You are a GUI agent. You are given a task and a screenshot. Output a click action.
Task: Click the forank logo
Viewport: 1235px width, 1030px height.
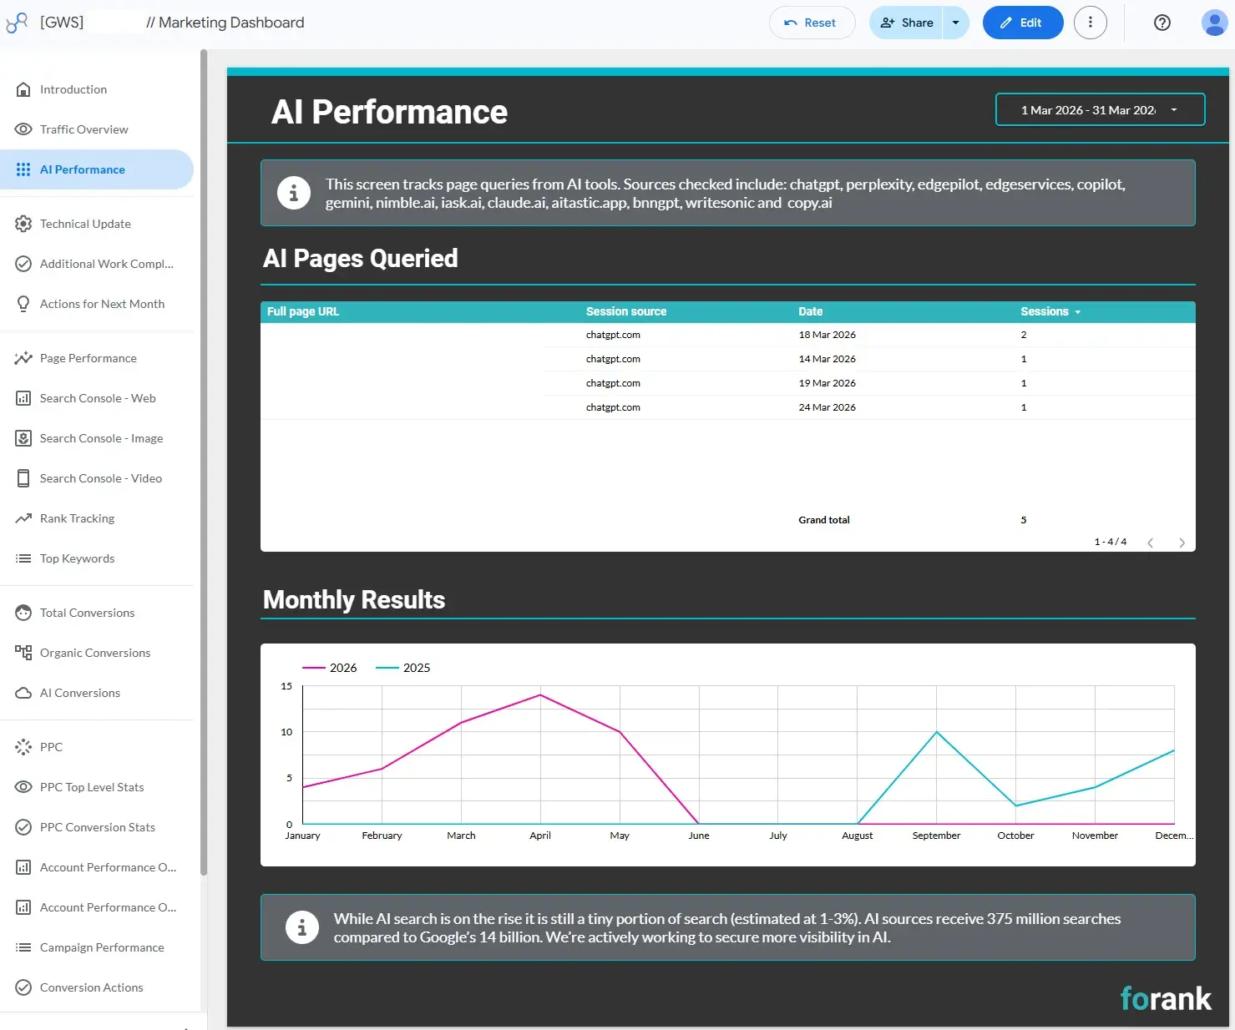click(1166, 998)
